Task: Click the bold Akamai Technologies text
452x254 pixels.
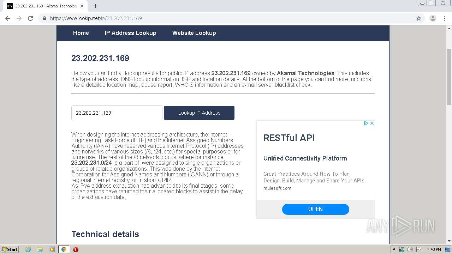Action: click(x=305, y=73)
